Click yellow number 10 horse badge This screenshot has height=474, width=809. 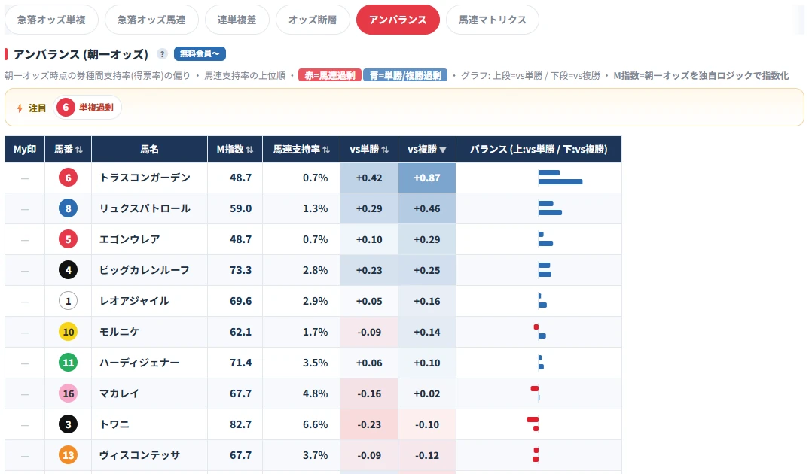pyautogui.click(x=68, y=332)
